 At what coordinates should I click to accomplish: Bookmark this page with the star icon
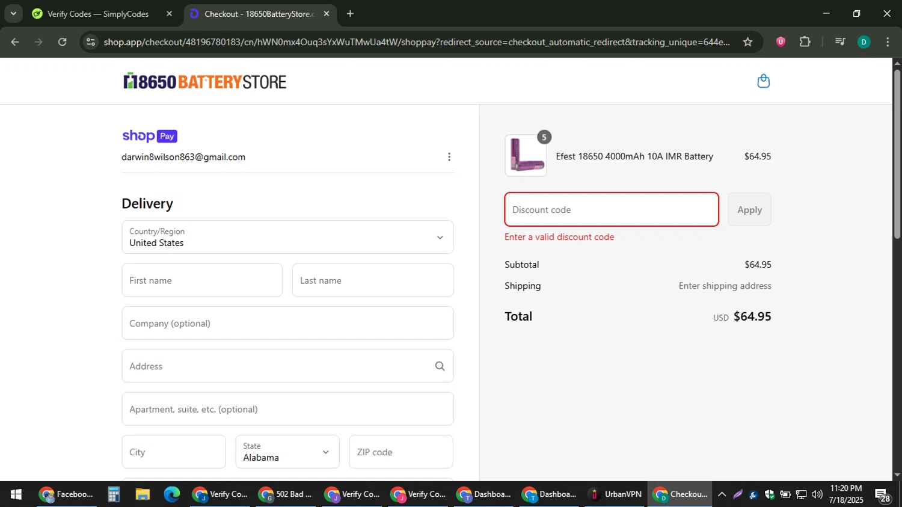(x=747, y=42)
